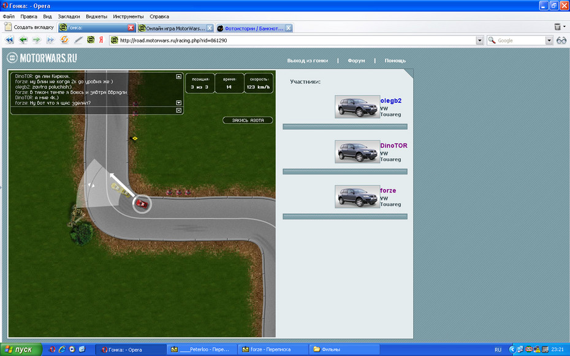Viewport: 570px width, 356px height.
Task: Open the Инструменты menu
Action: [x=128, y=17]
